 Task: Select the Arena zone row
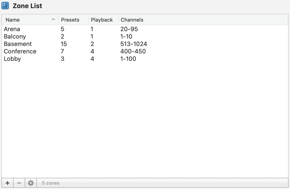(x=12, y=29)
